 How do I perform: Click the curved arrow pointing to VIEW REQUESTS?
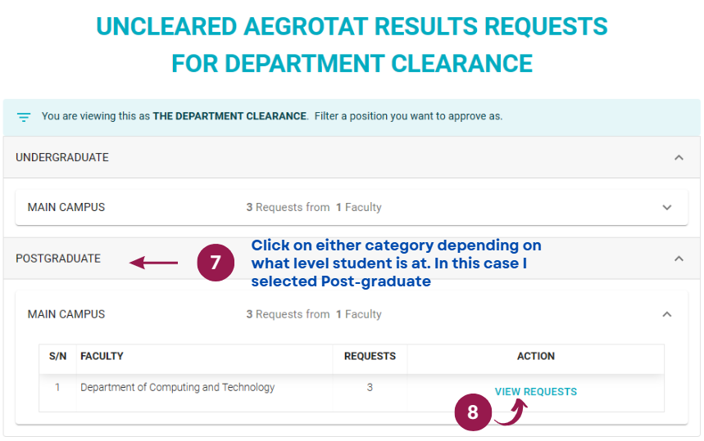click(511, 412)
